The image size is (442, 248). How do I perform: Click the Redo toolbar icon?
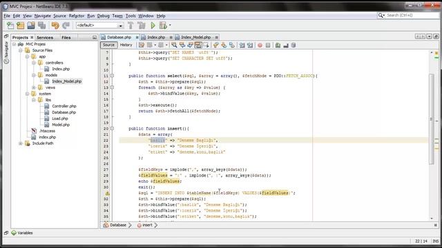tap(66, 25)
